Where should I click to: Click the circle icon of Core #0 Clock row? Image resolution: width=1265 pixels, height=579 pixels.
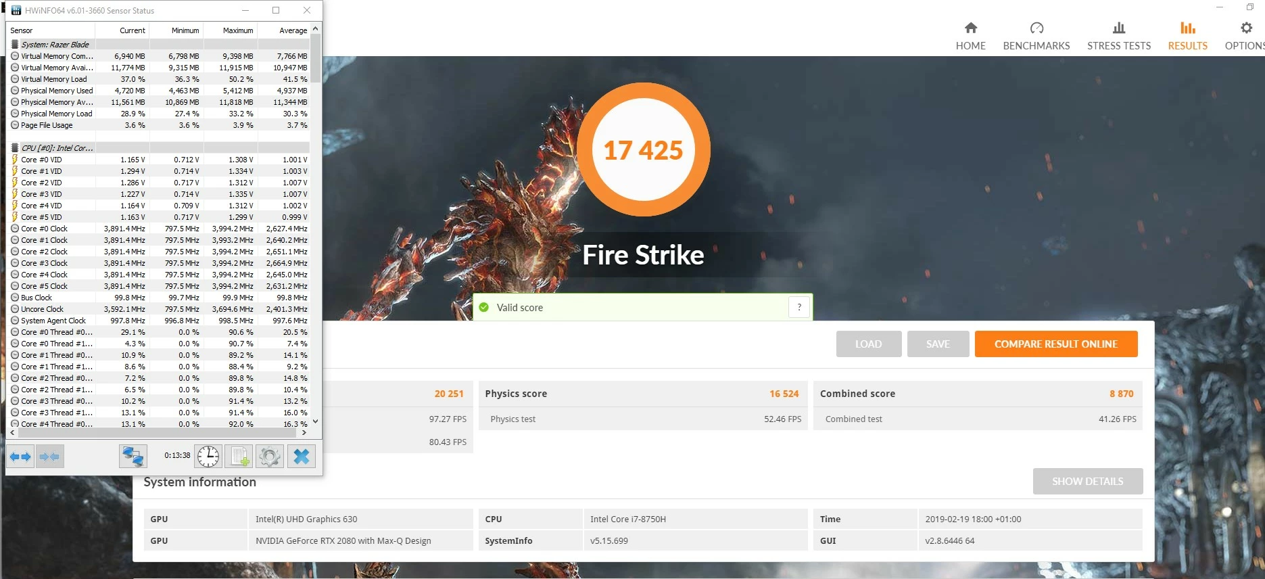(15, 229)
